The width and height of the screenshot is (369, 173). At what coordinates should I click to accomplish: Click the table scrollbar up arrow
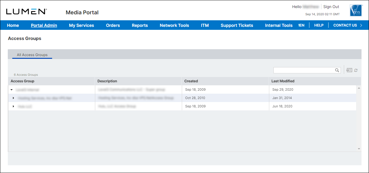(x=359, y=88)
